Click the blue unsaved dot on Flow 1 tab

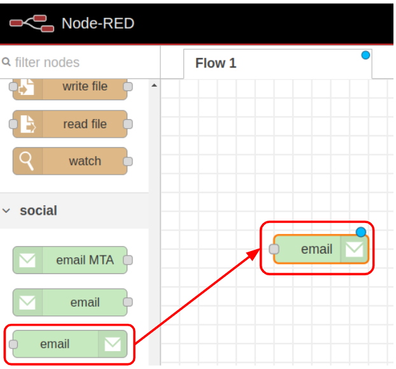[365, 55]
